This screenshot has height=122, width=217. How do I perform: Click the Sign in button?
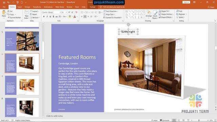(x=186, y=2)
